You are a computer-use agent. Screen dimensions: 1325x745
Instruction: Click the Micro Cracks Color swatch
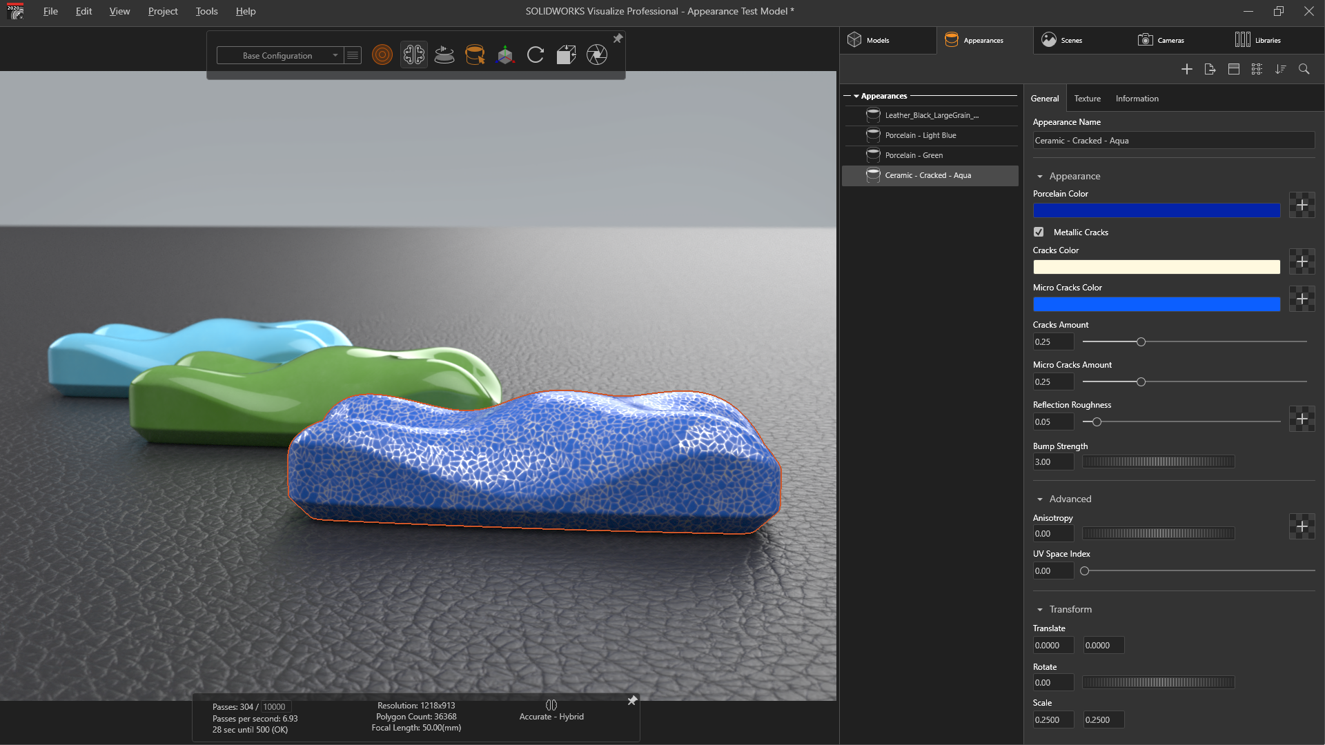point(1156,304)
